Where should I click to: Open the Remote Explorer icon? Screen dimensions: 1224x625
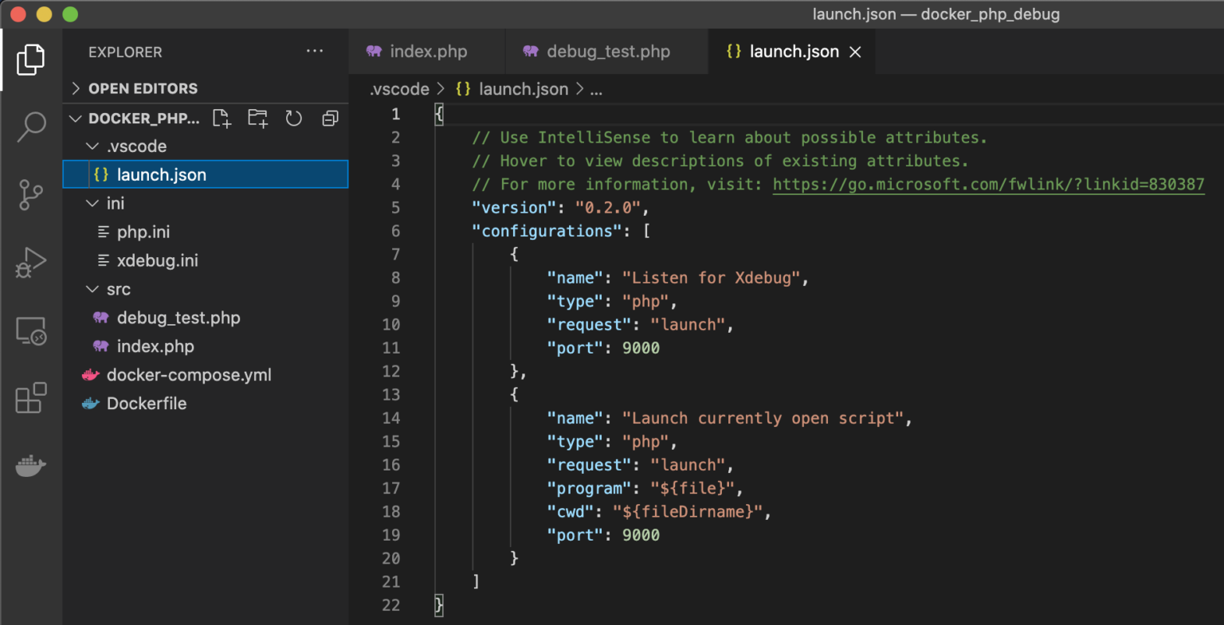30,330
